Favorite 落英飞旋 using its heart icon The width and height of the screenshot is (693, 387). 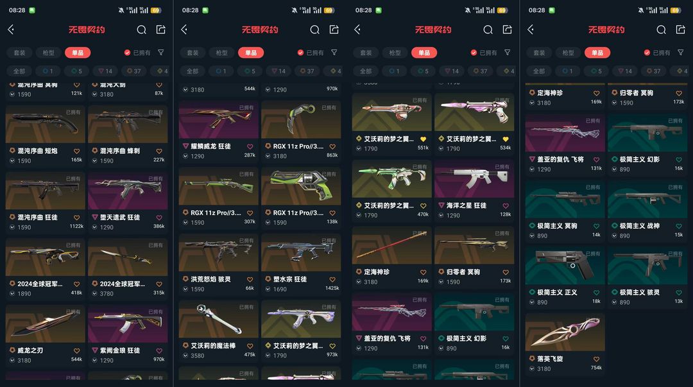coord(596,359)
